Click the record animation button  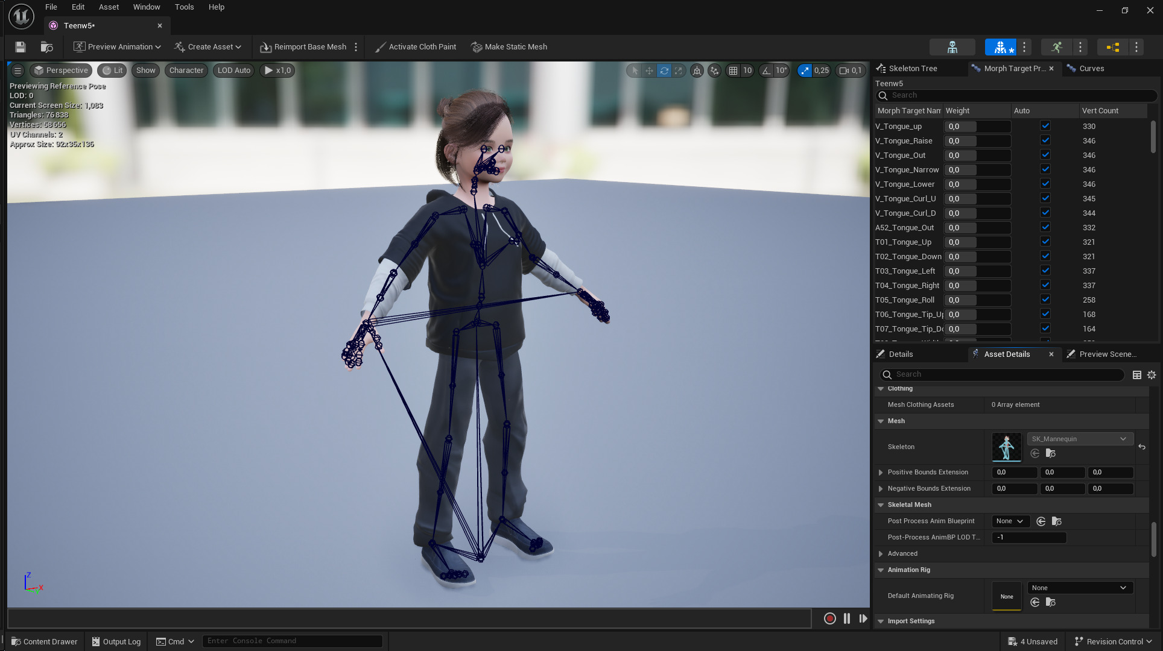(x=830, y=618)
